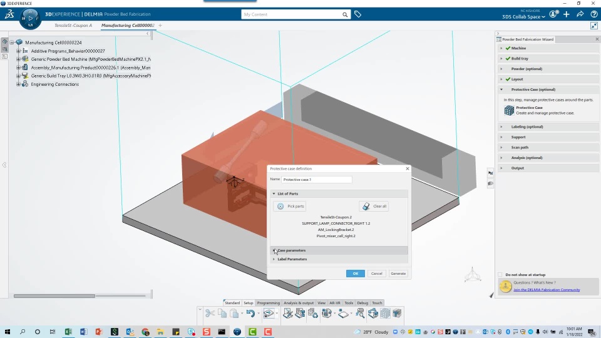Open the help question mark icon

click(x=593, y=14)
